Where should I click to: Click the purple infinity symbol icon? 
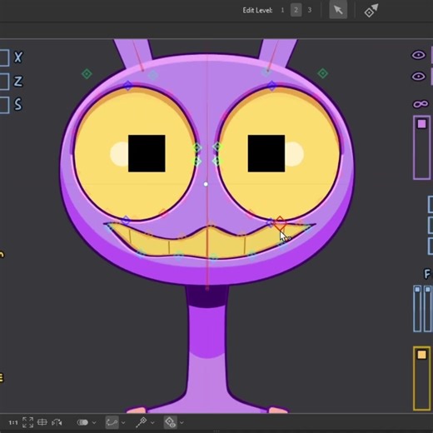(x=421, y=104)
